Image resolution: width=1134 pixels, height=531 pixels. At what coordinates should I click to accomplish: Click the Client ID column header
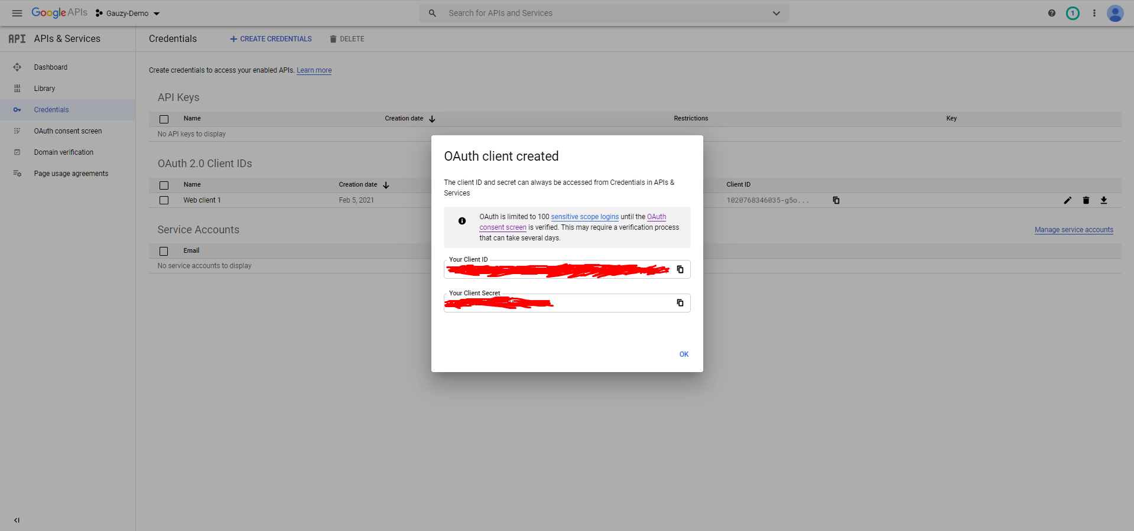coord(738,185)
